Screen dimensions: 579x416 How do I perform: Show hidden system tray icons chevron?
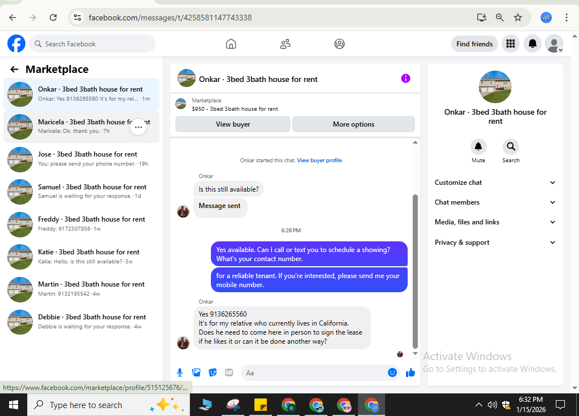(478, 405)
